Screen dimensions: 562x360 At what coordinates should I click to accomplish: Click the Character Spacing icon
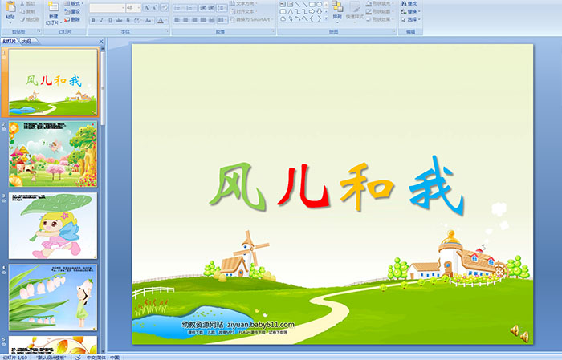[x=137, y=20]
